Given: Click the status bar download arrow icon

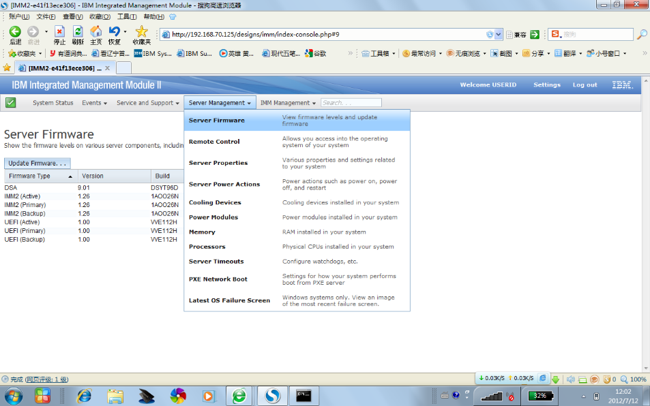Looking at the screenshot, I should [555, 379].
